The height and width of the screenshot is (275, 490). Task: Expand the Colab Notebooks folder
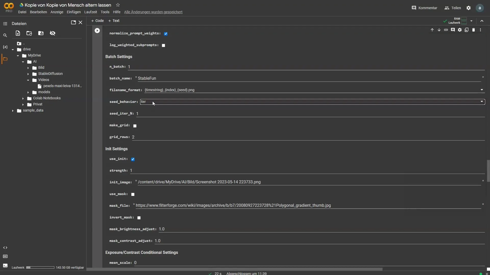click(23, 99)
